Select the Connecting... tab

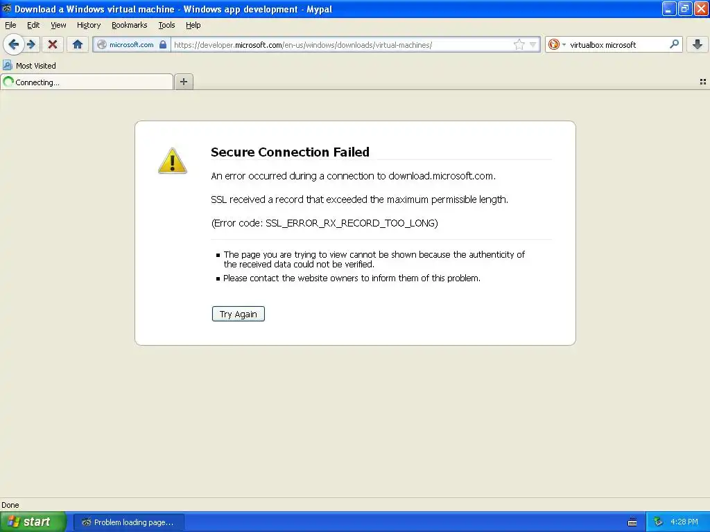[x=87, y=82]
